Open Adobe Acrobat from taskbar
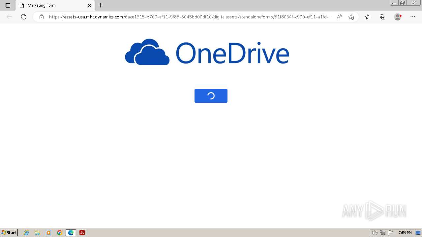The height and width of the screenshot is (237, 422). 82,233
